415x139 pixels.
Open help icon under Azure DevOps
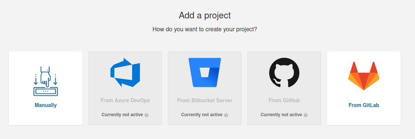click(x=147, y=115)
